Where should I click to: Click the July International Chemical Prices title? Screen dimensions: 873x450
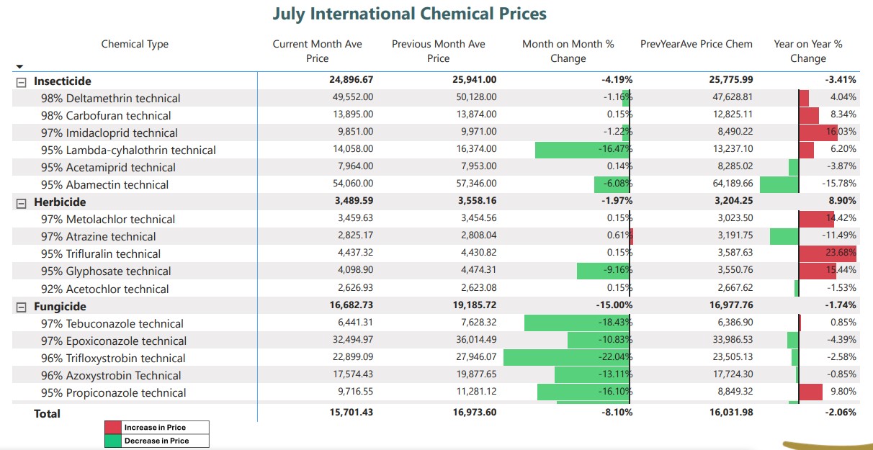tap(410, 14)
